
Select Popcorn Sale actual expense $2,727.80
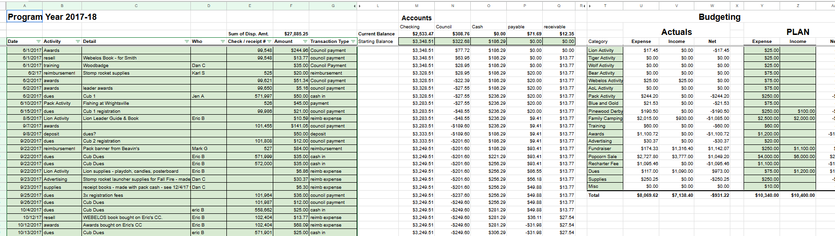pos(641,156)
